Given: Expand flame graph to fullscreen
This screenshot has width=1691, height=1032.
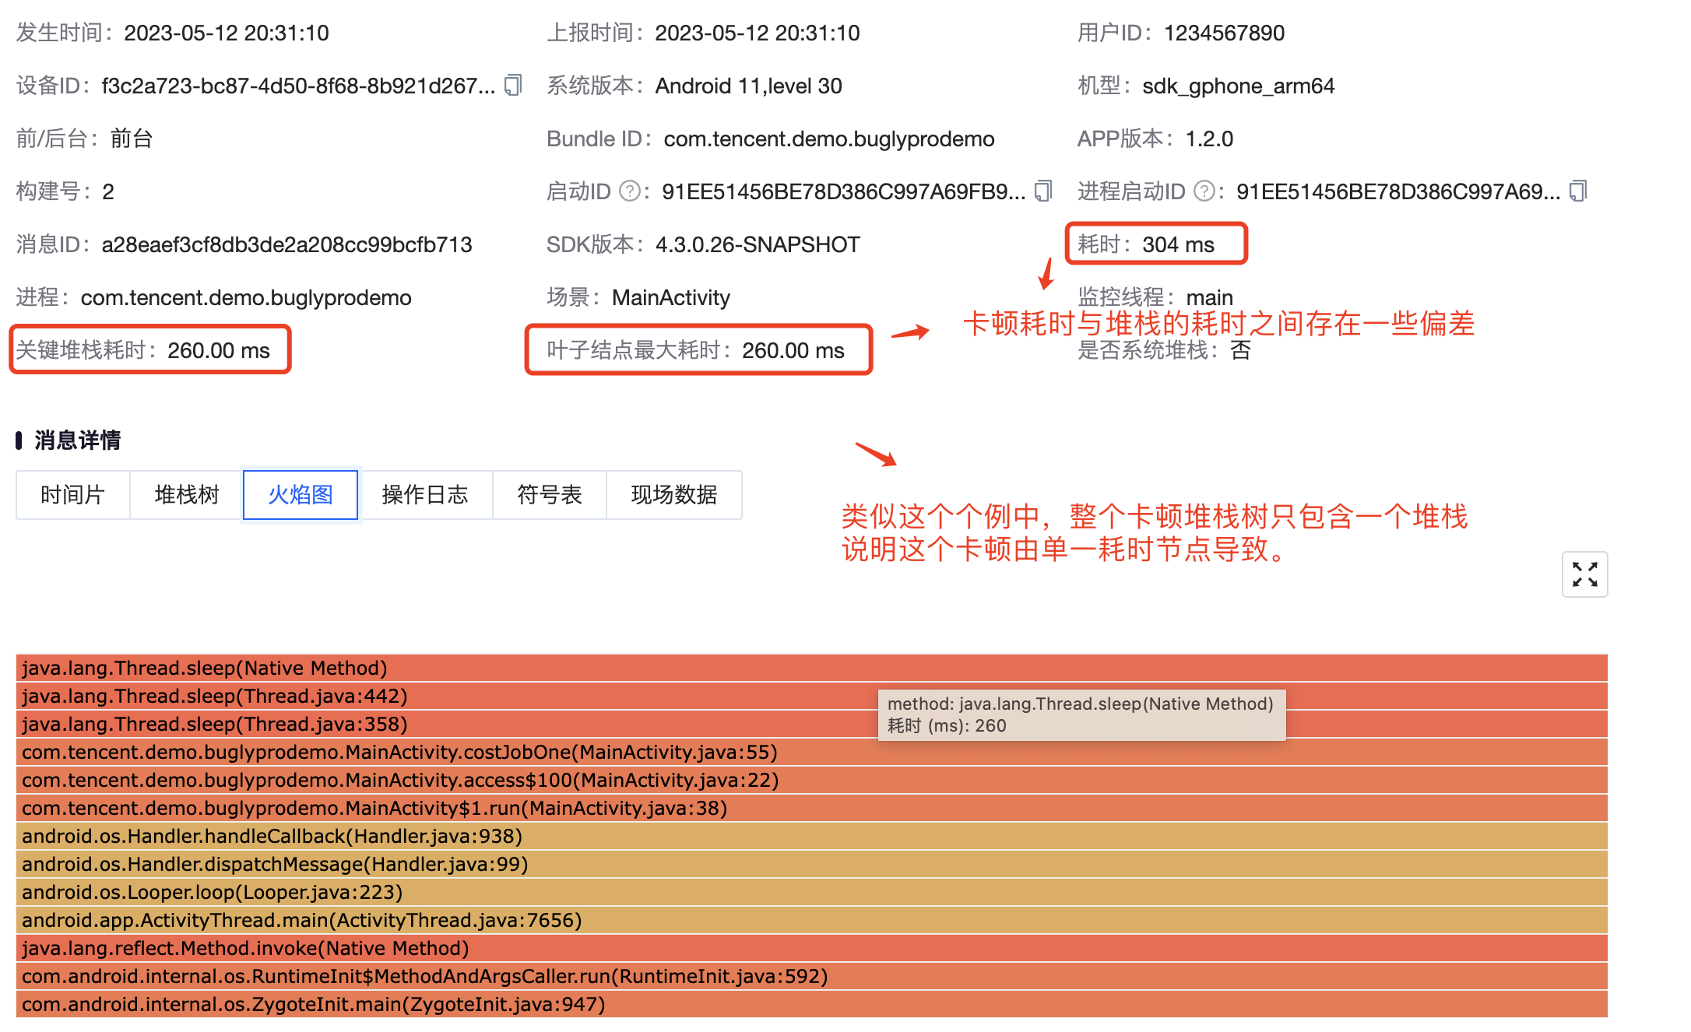Looking at the screenshot, I should [x=1584, y=574].
